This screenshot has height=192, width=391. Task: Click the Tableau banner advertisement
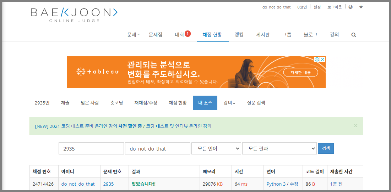tap(196, 72)
